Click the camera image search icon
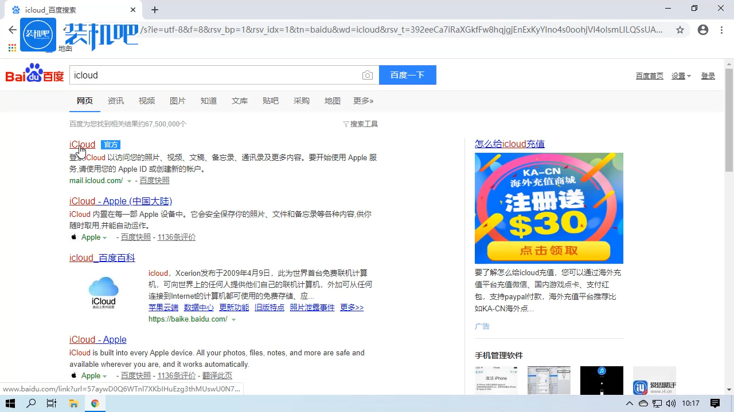Image resolution: width=734 pixels, height=412 pixels. (368, 76)
